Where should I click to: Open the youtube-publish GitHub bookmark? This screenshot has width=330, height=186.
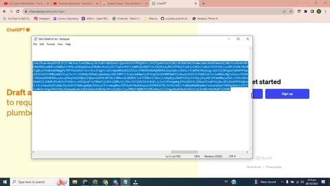175,19
